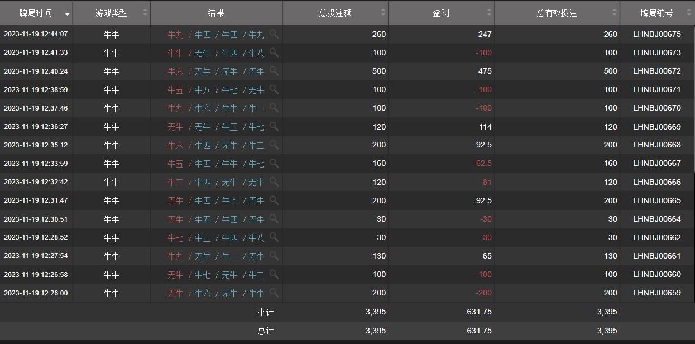Open magnifier for round LHNBJ00666
This screenshot has width=695, height=344.
(x=274, y=181)
